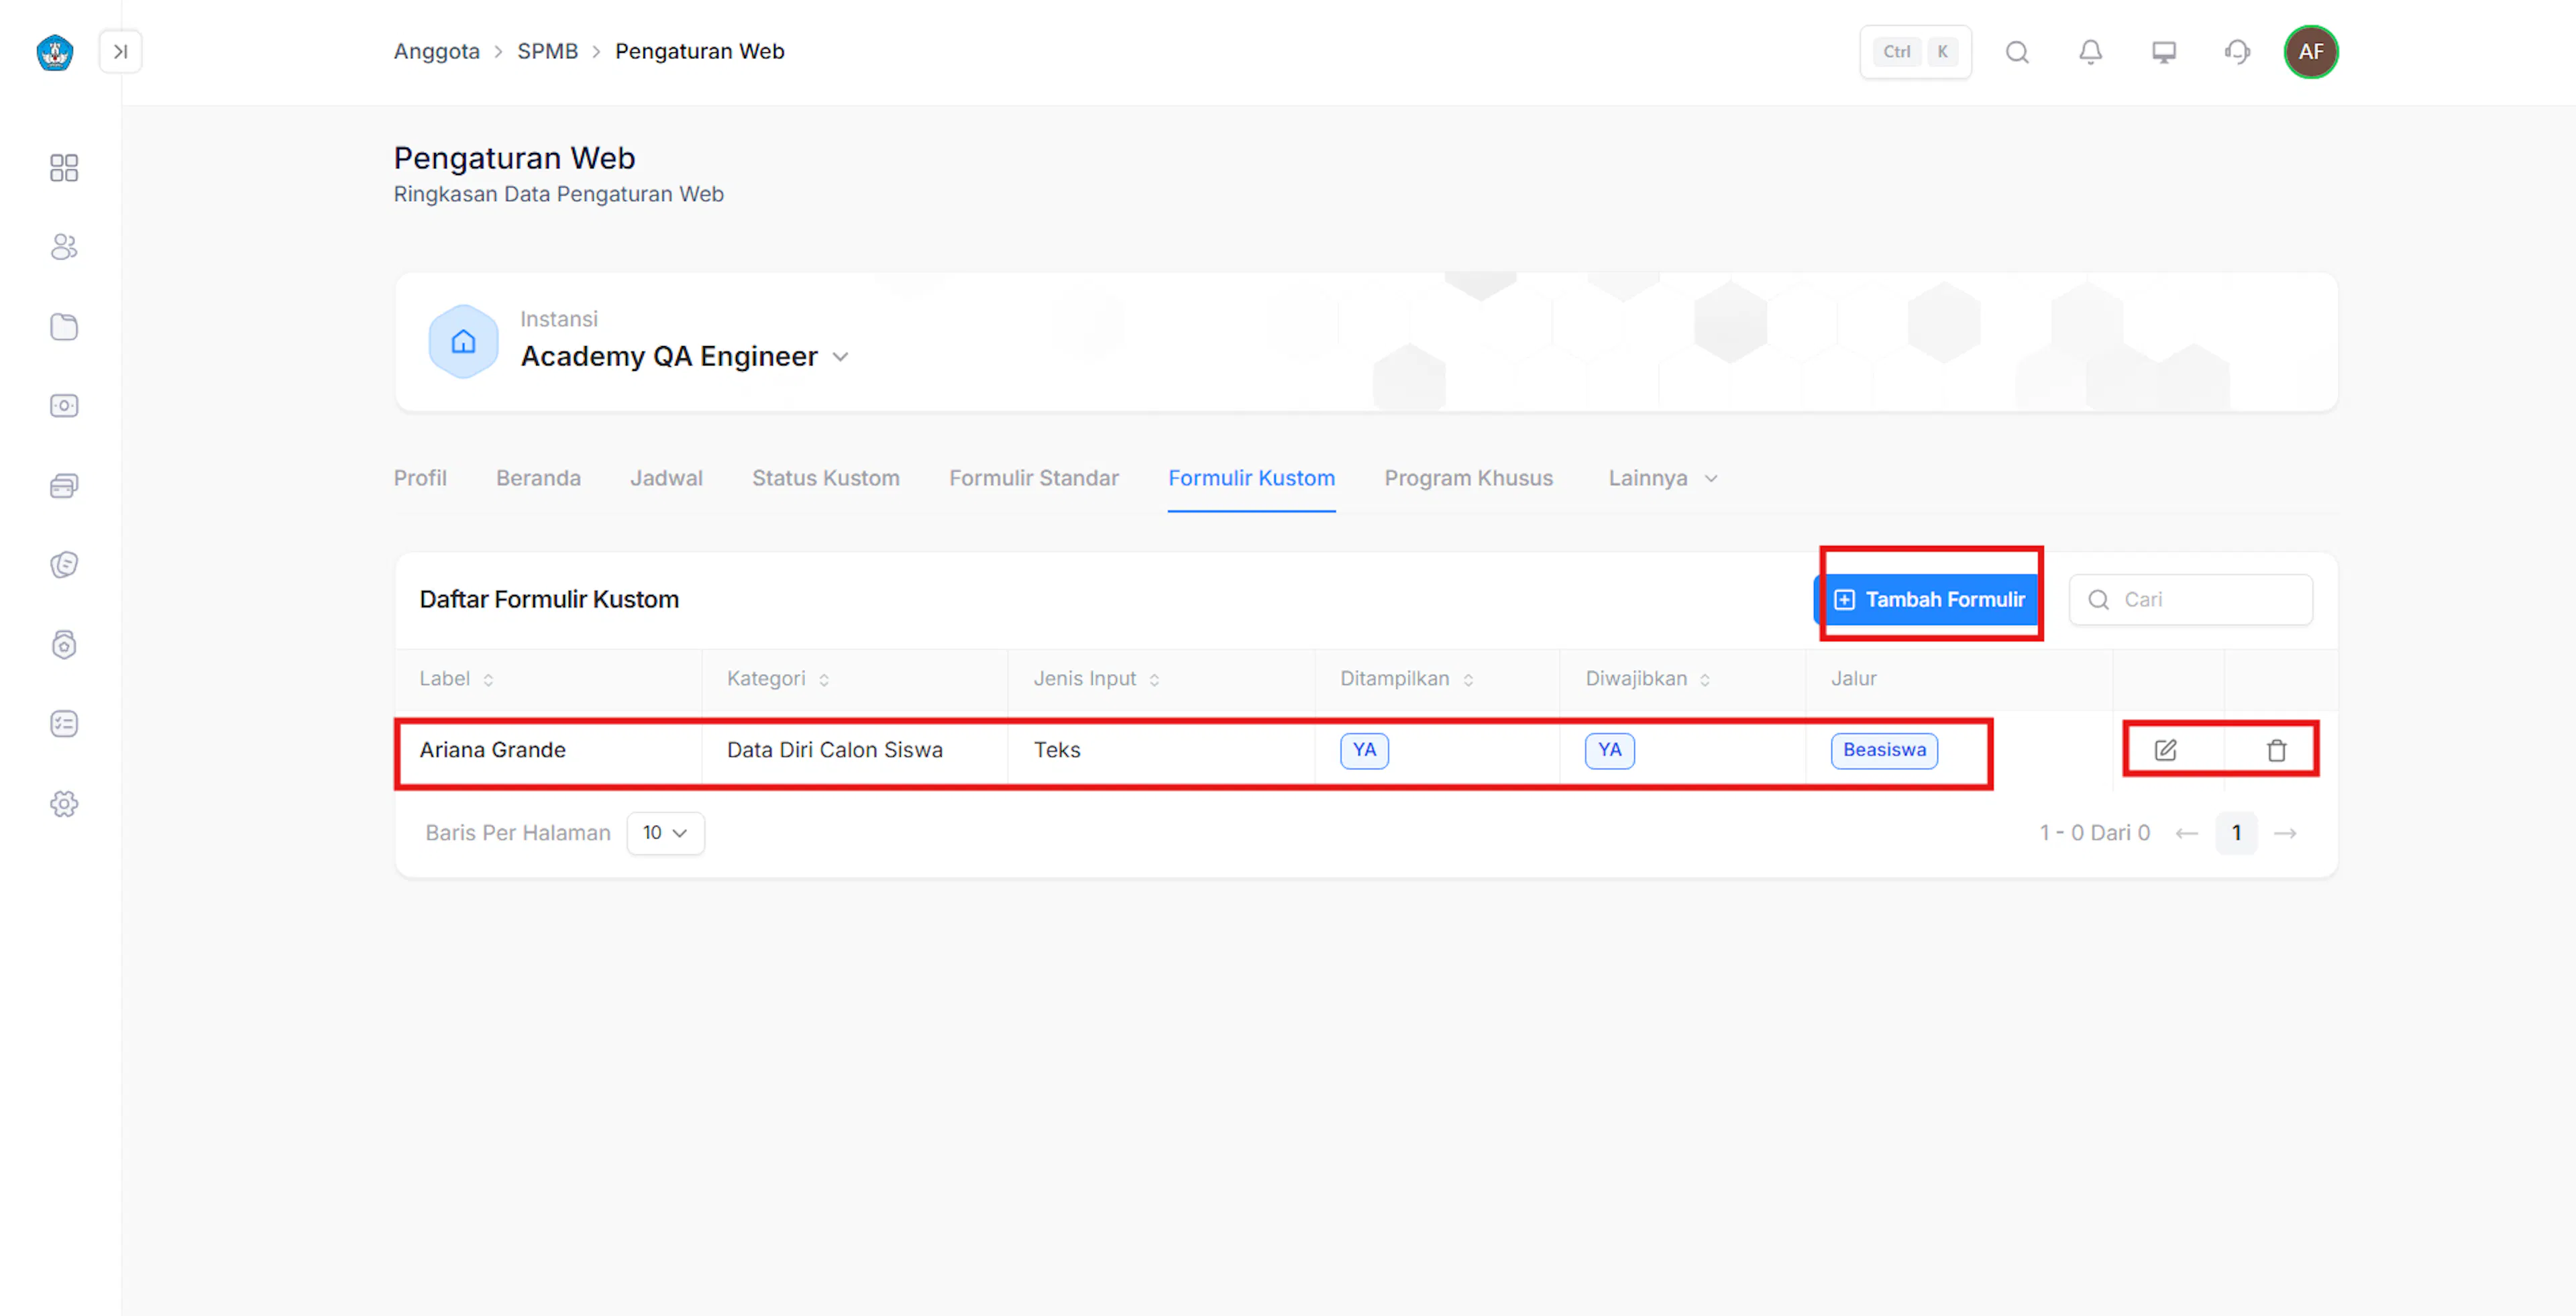Switch to the Formulir Standar tab
Screen dimensions: 2576x1316
coord(1034,478)
